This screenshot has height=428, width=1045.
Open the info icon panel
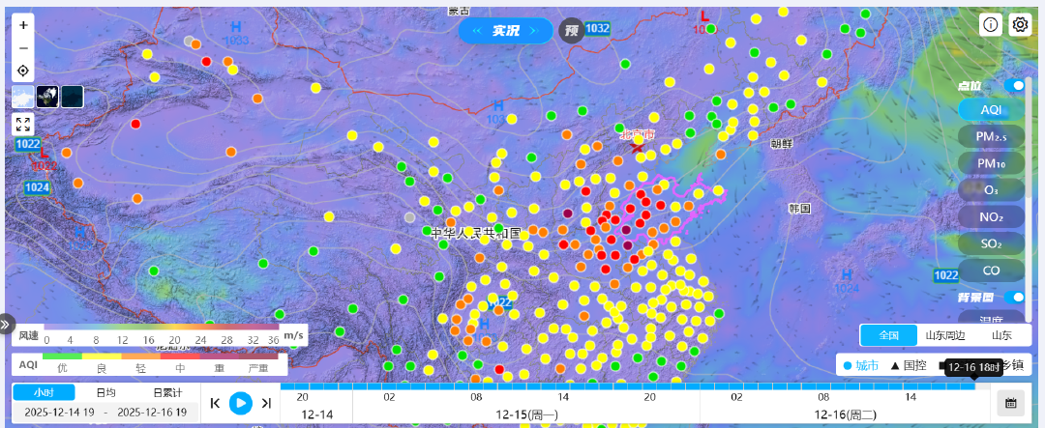click(x=991, y=25)
